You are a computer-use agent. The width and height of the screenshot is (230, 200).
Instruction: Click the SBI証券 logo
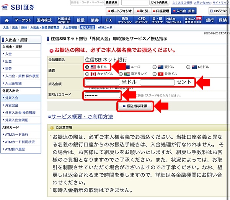pyautogui.click(x=18, y=7)
